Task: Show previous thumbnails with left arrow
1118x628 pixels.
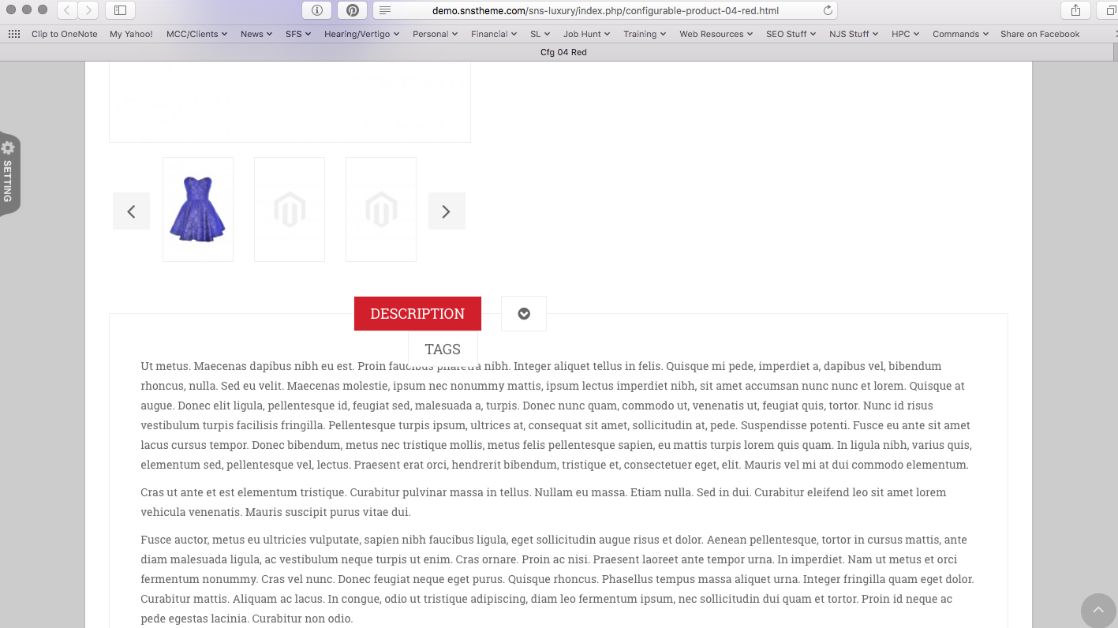Action: tap(131, 211)
